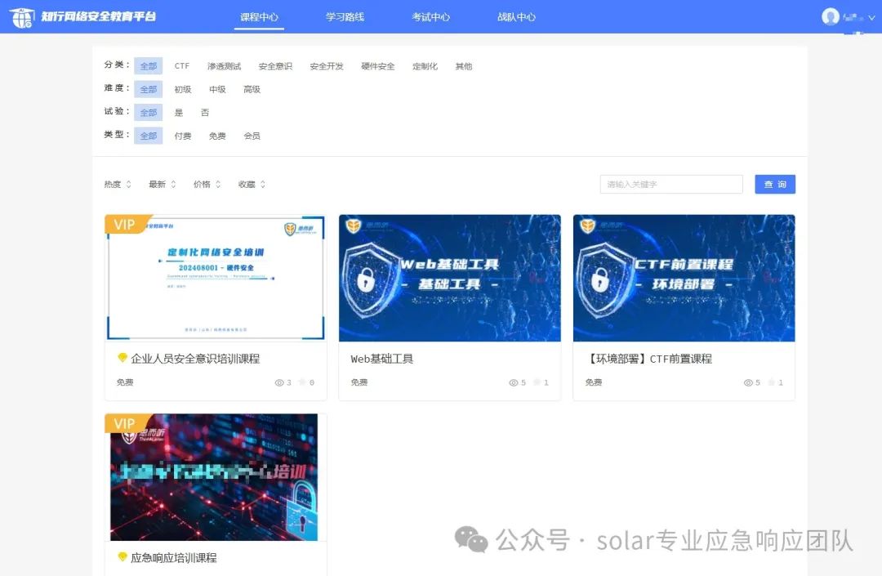Filter difficulty by 高级
Image resolution: width=882 pixels, height=576 pixels.
pyautogui.click(x=252, y=89)
